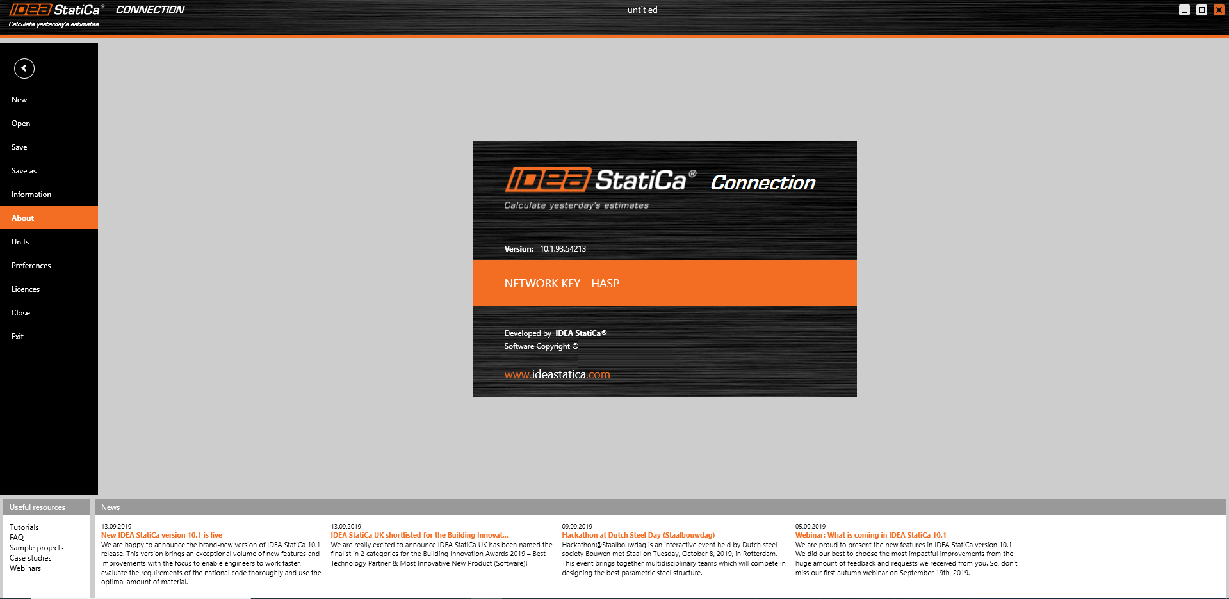Open the Webinars resource link
Image resolution: width=1229 pixels, height=599 pixels.
click(25, 568)
